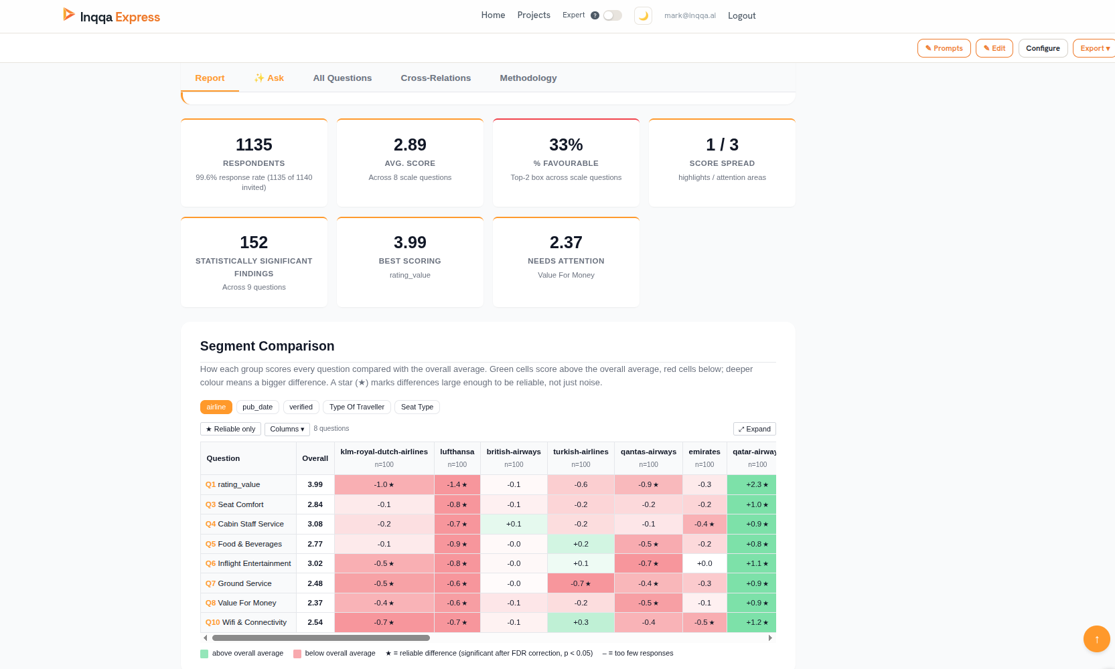
Task: Select the Type Of Traveller chip
Action: (x=357, y=407)
